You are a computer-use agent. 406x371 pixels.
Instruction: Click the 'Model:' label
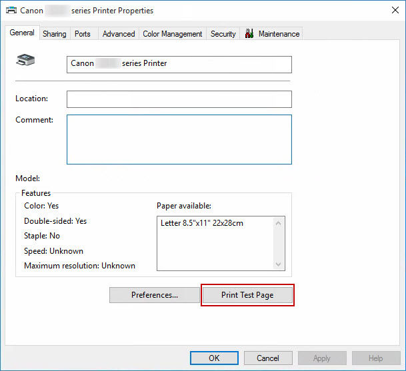(x=28, y=179)
